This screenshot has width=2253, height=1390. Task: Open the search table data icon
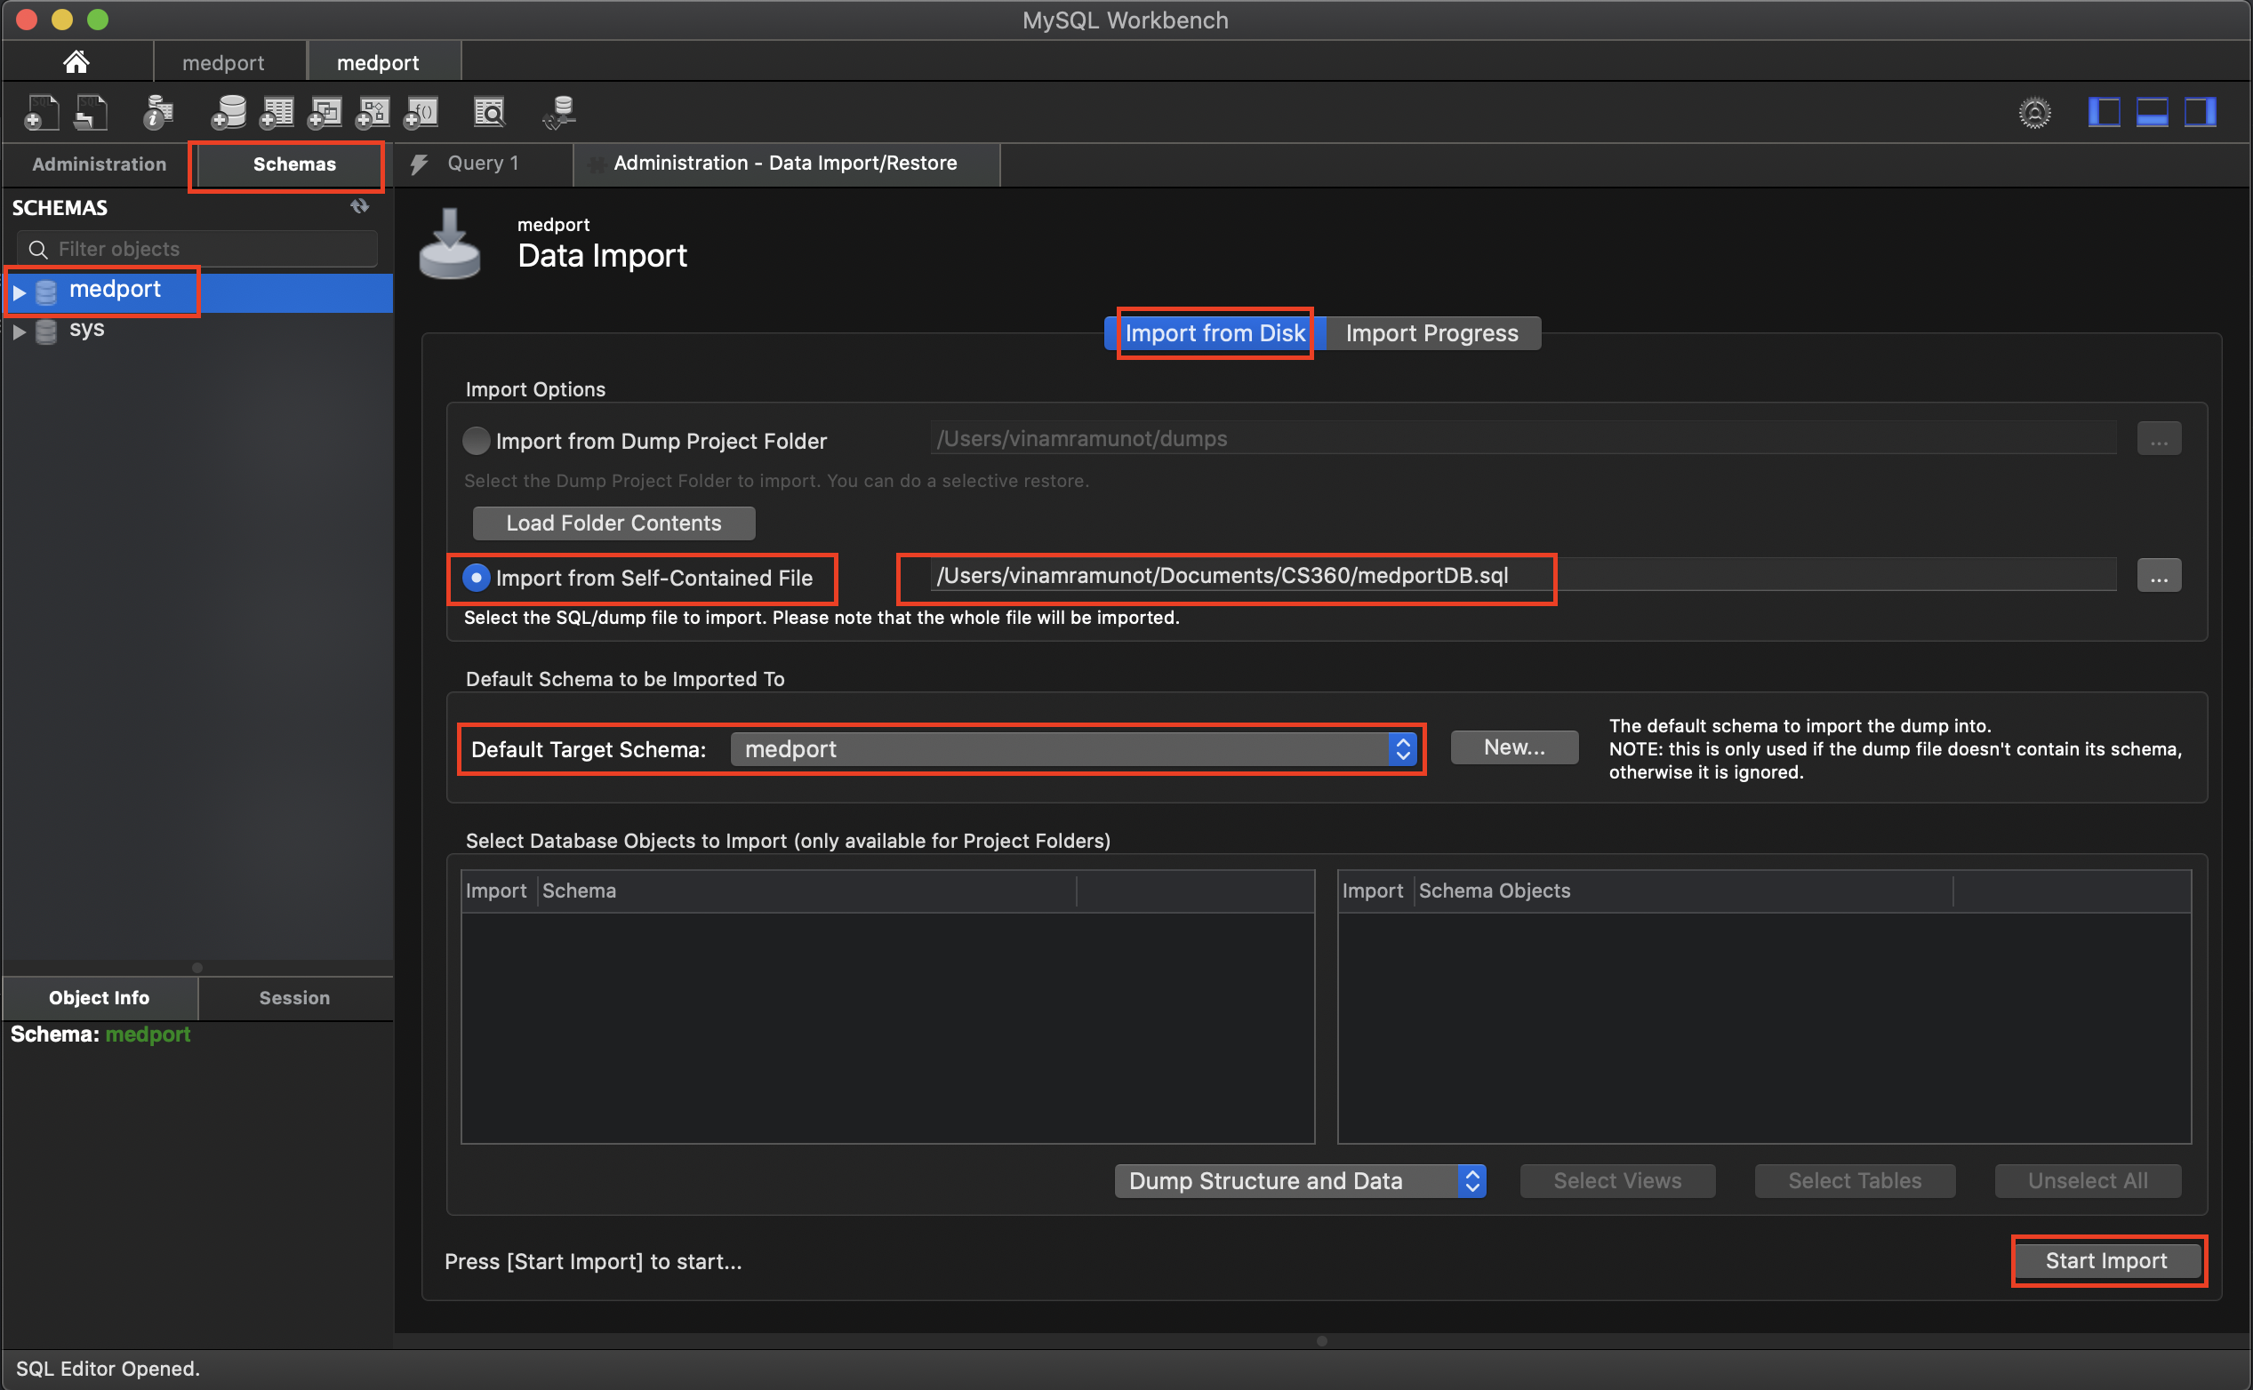tap(489, 113)
